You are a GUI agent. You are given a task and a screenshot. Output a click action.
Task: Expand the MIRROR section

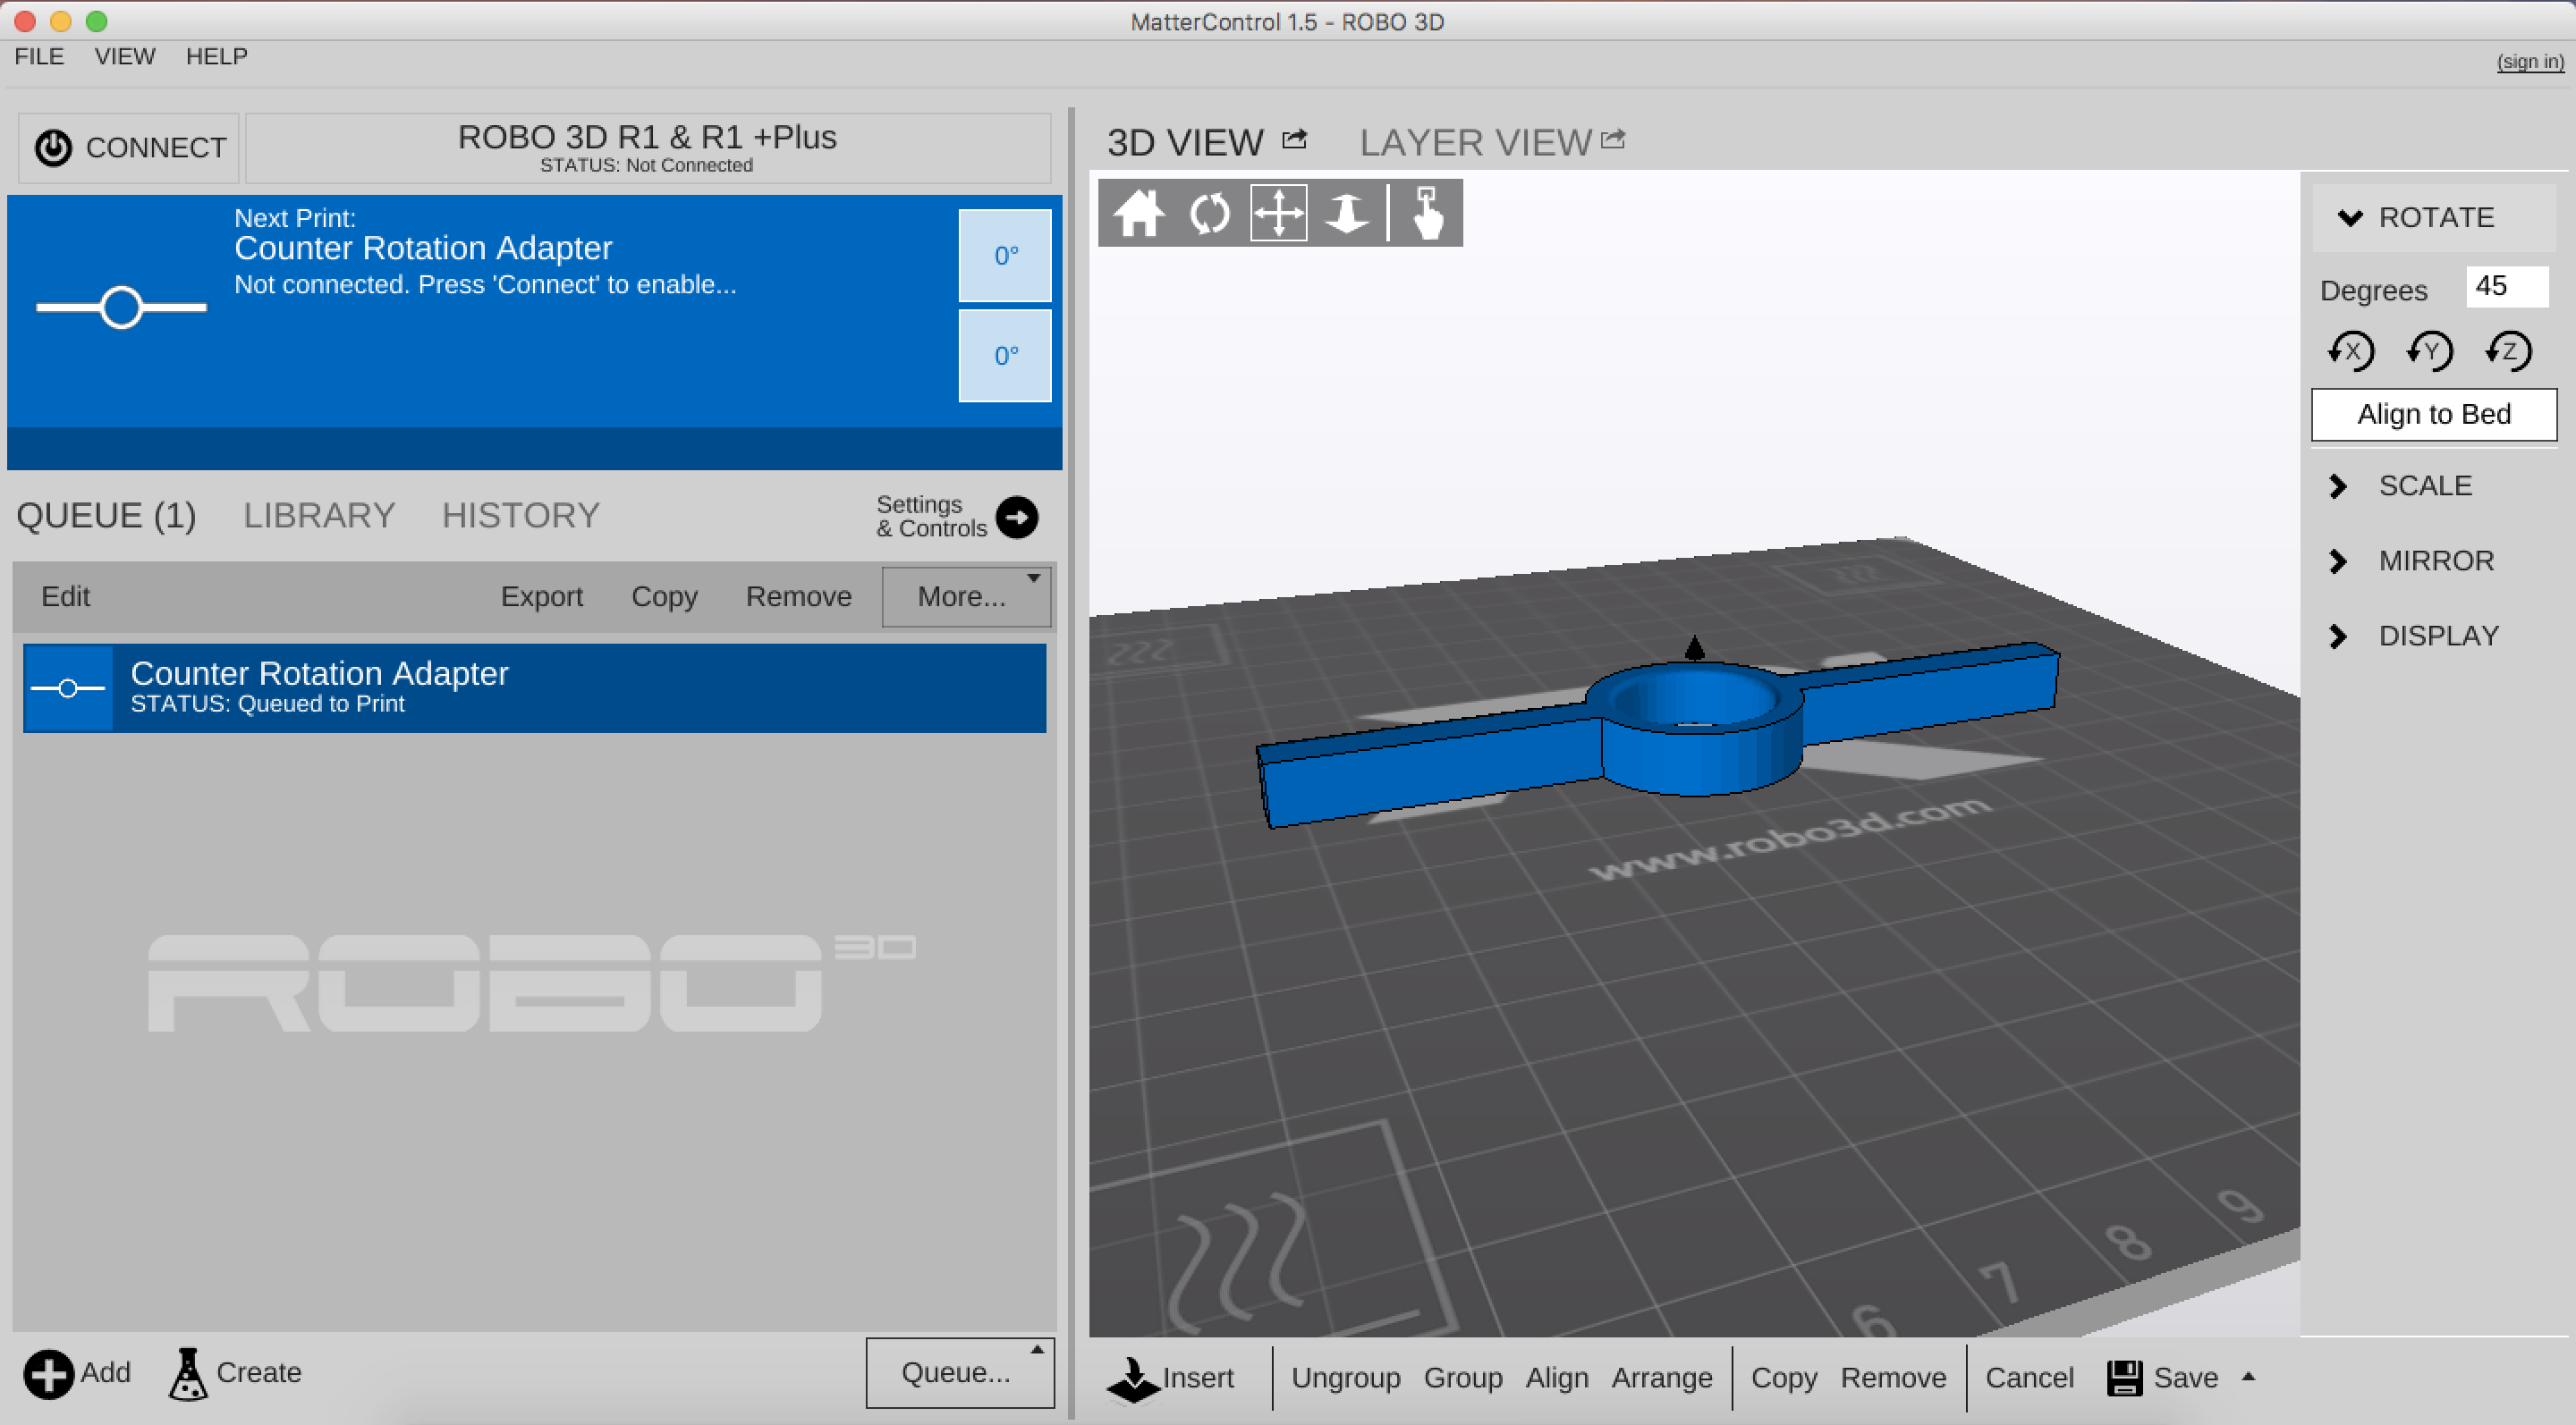2338,561
